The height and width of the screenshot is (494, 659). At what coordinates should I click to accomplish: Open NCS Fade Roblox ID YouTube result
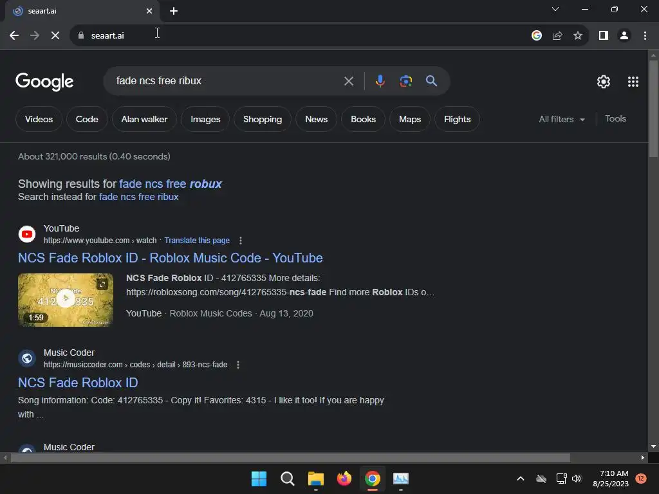point(170,258)
